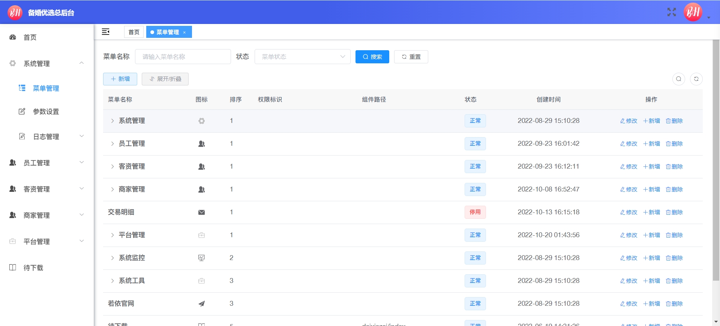Collapse the 系统管理 sidebar group

47,63
